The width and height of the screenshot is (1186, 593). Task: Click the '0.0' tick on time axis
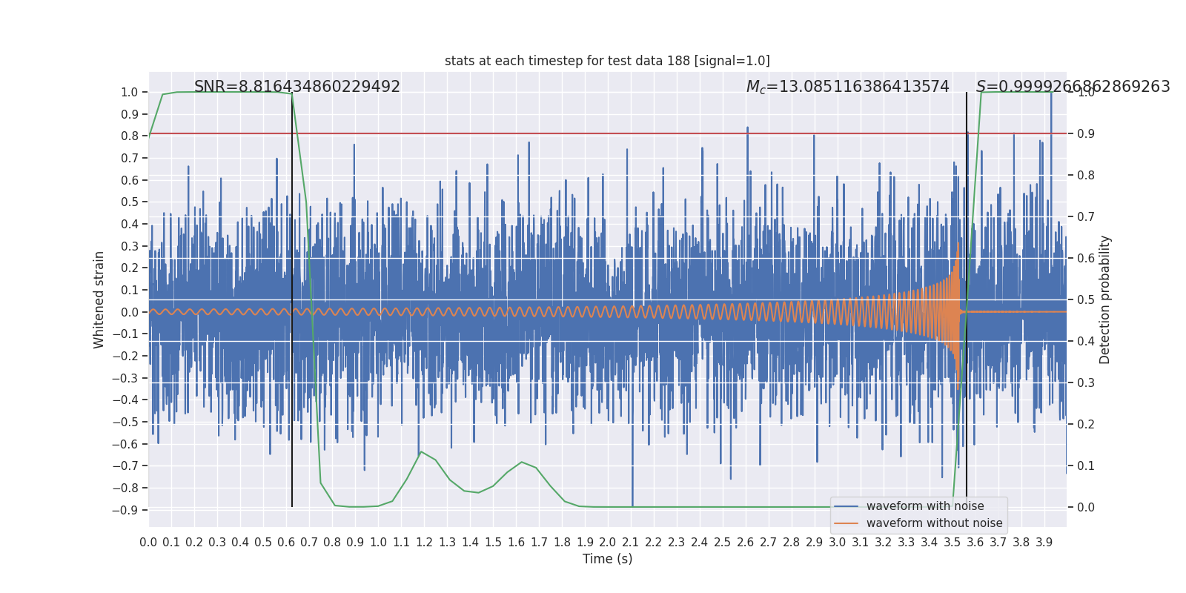click(148, 543)
